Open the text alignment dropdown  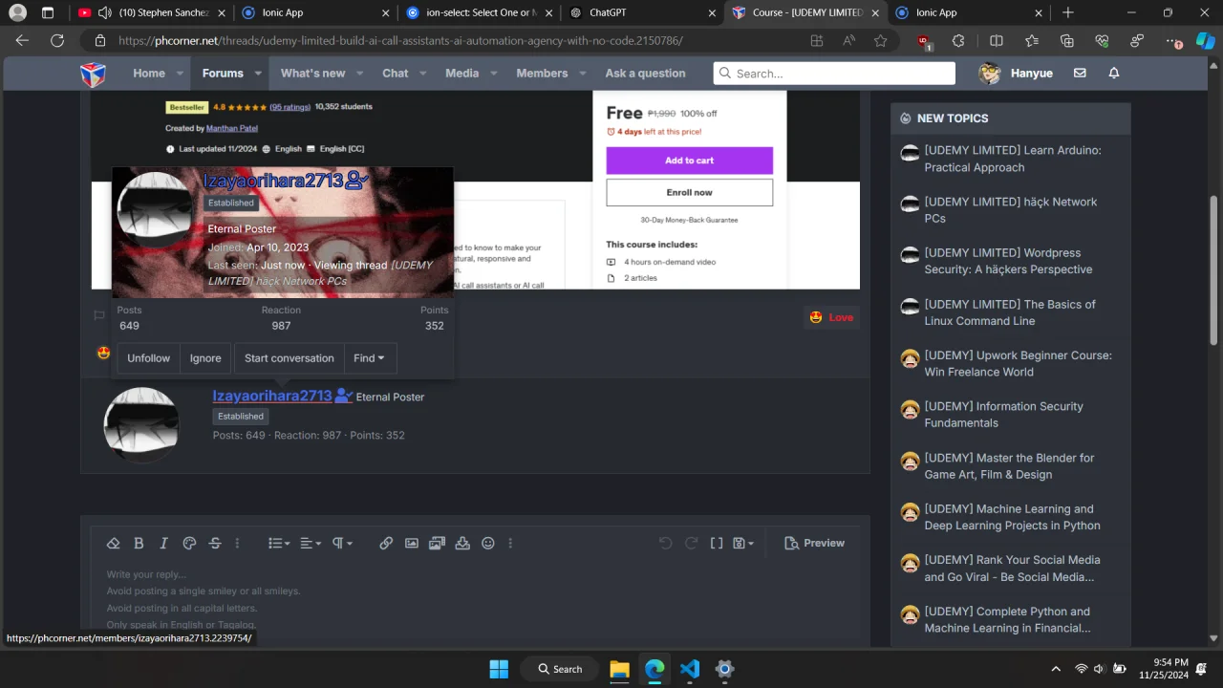(311, 543)
